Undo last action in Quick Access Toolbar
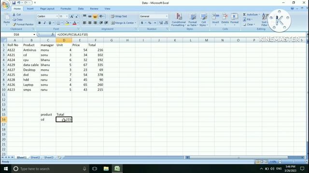 click(18, 3)
